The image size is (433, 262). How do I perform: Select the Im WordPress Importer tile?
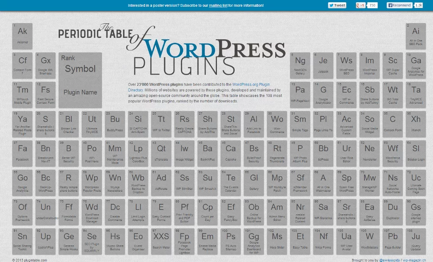[x=369, y=65]
